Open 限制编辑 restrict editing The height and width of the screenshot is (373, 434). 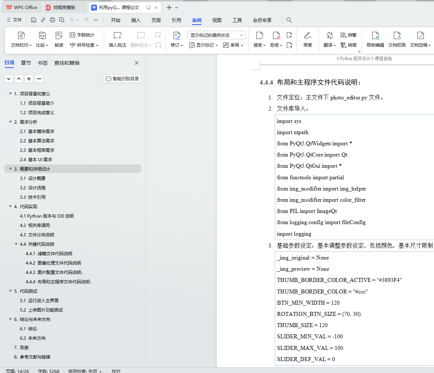pos(375,40)
